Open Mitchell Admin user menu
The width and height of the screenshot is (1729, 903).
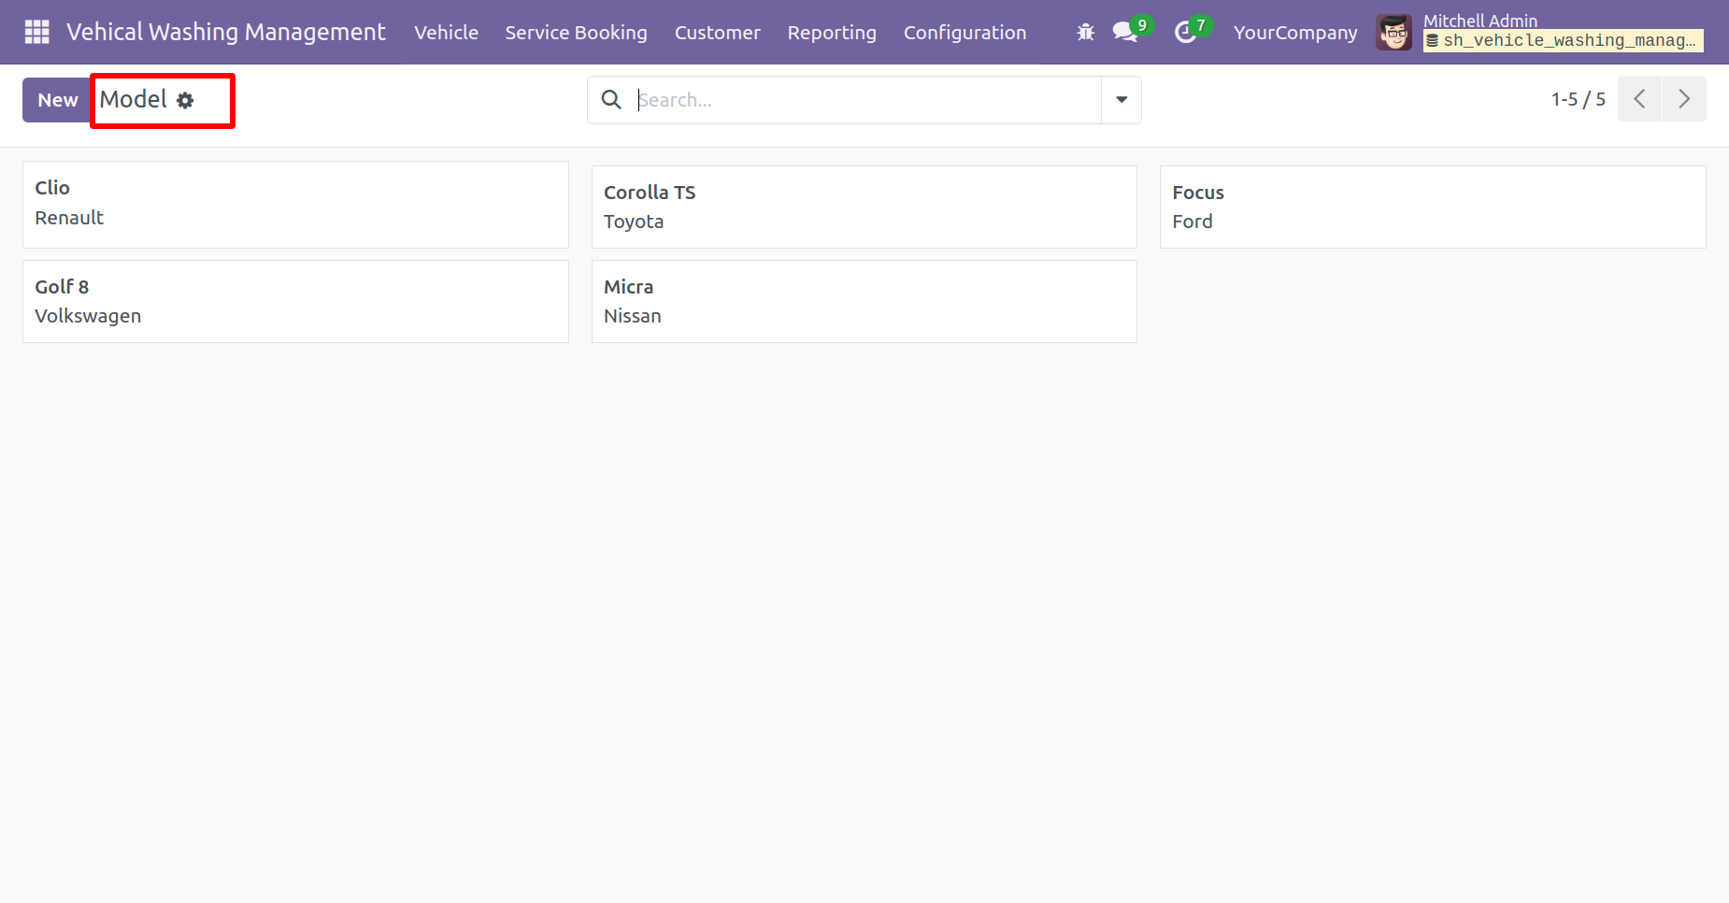(1539, 33)
